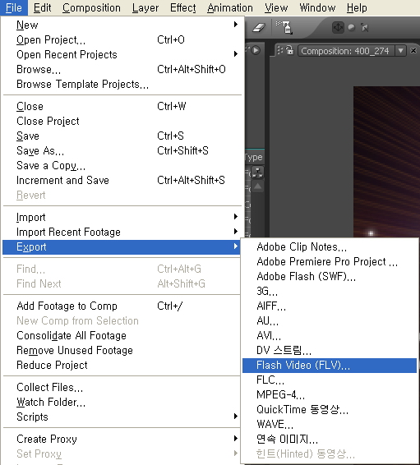Choose Close Project
Screen dimensions: 420x465
[122, 121]
